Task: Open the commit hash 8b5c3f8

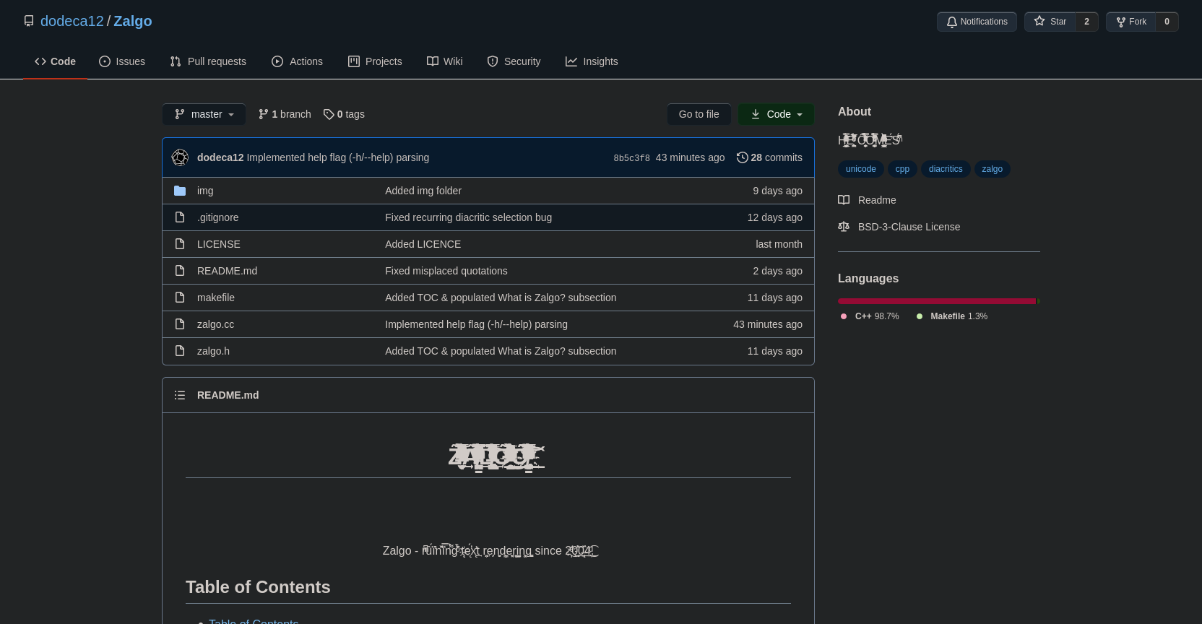Action: pos(631,158)
